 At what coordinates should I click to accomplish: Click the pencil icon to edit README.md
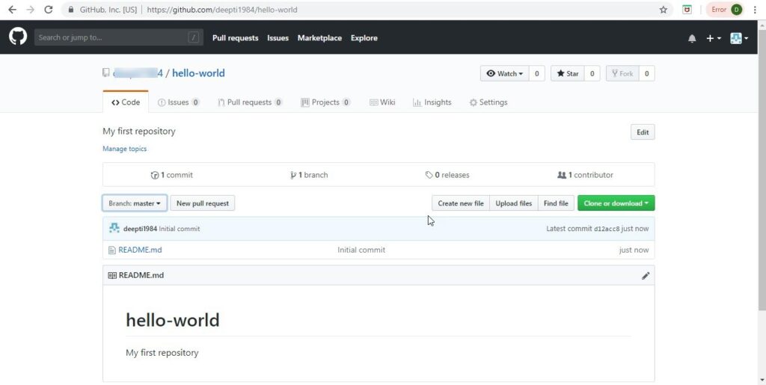(646, 276)
